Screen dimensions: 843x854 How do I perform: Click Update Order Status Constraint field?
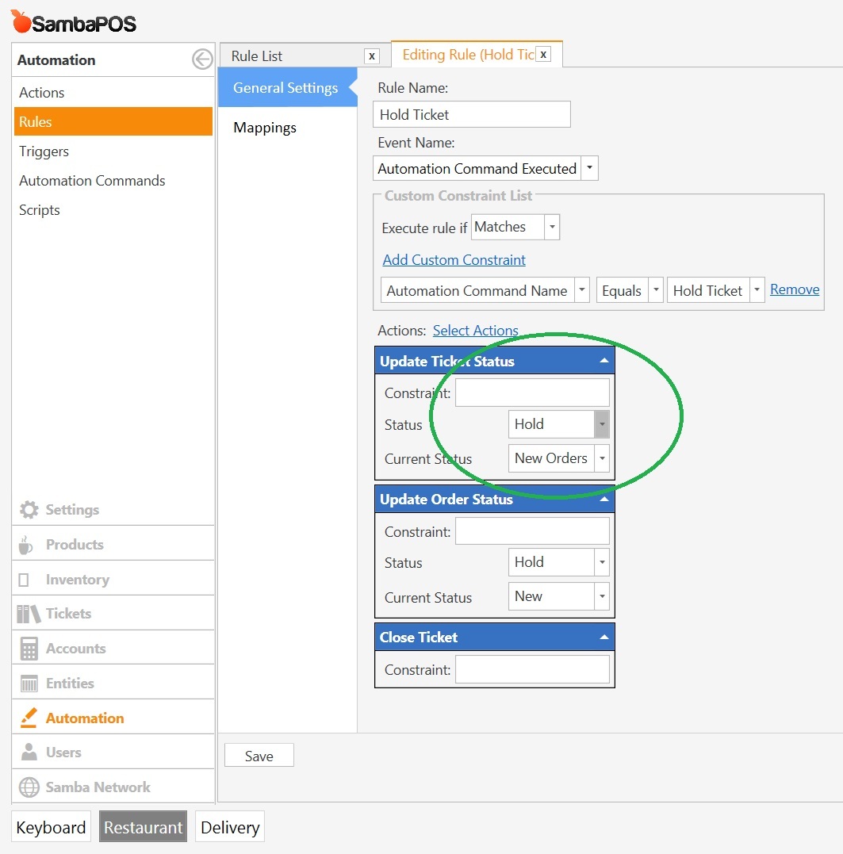[533, 531]
